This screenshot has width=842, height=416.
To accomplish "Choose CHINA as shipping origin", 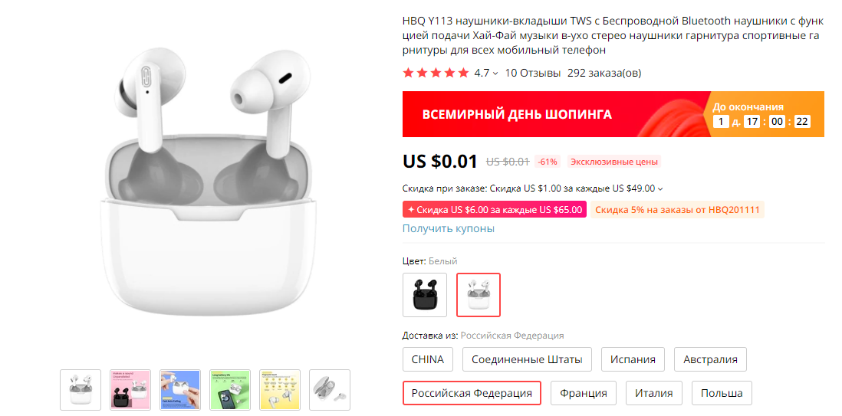I will click(x=428, y=359).
